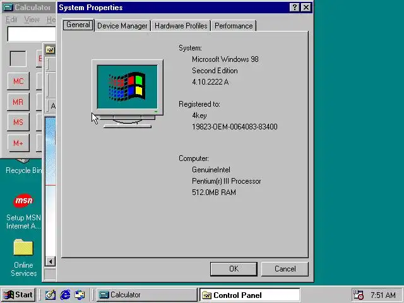This screenshot has height=303, width=404.
Task: Launch Internet Explorer from Quick Launch
Action: 65,295
